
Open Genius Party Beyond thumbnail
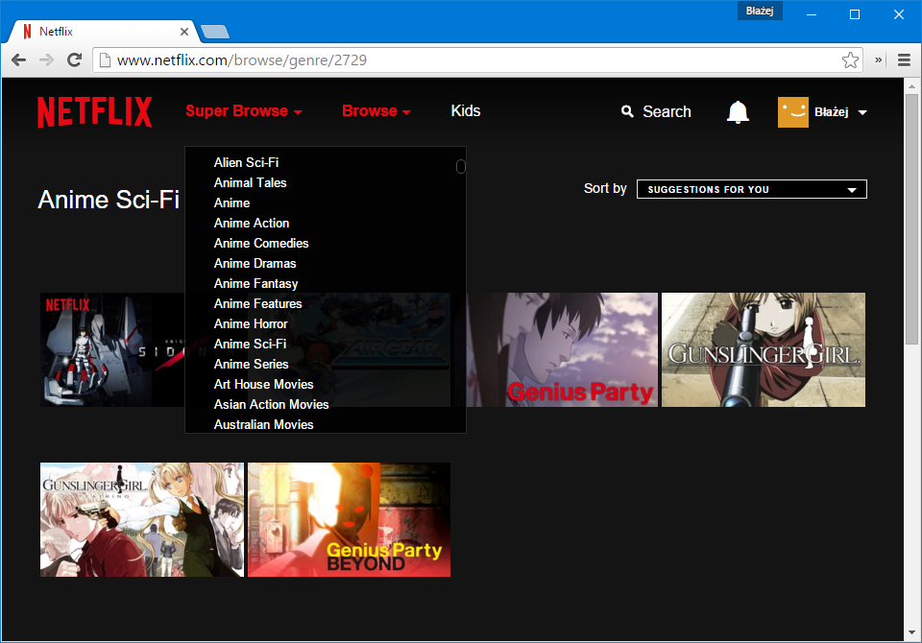coord(349,519)
